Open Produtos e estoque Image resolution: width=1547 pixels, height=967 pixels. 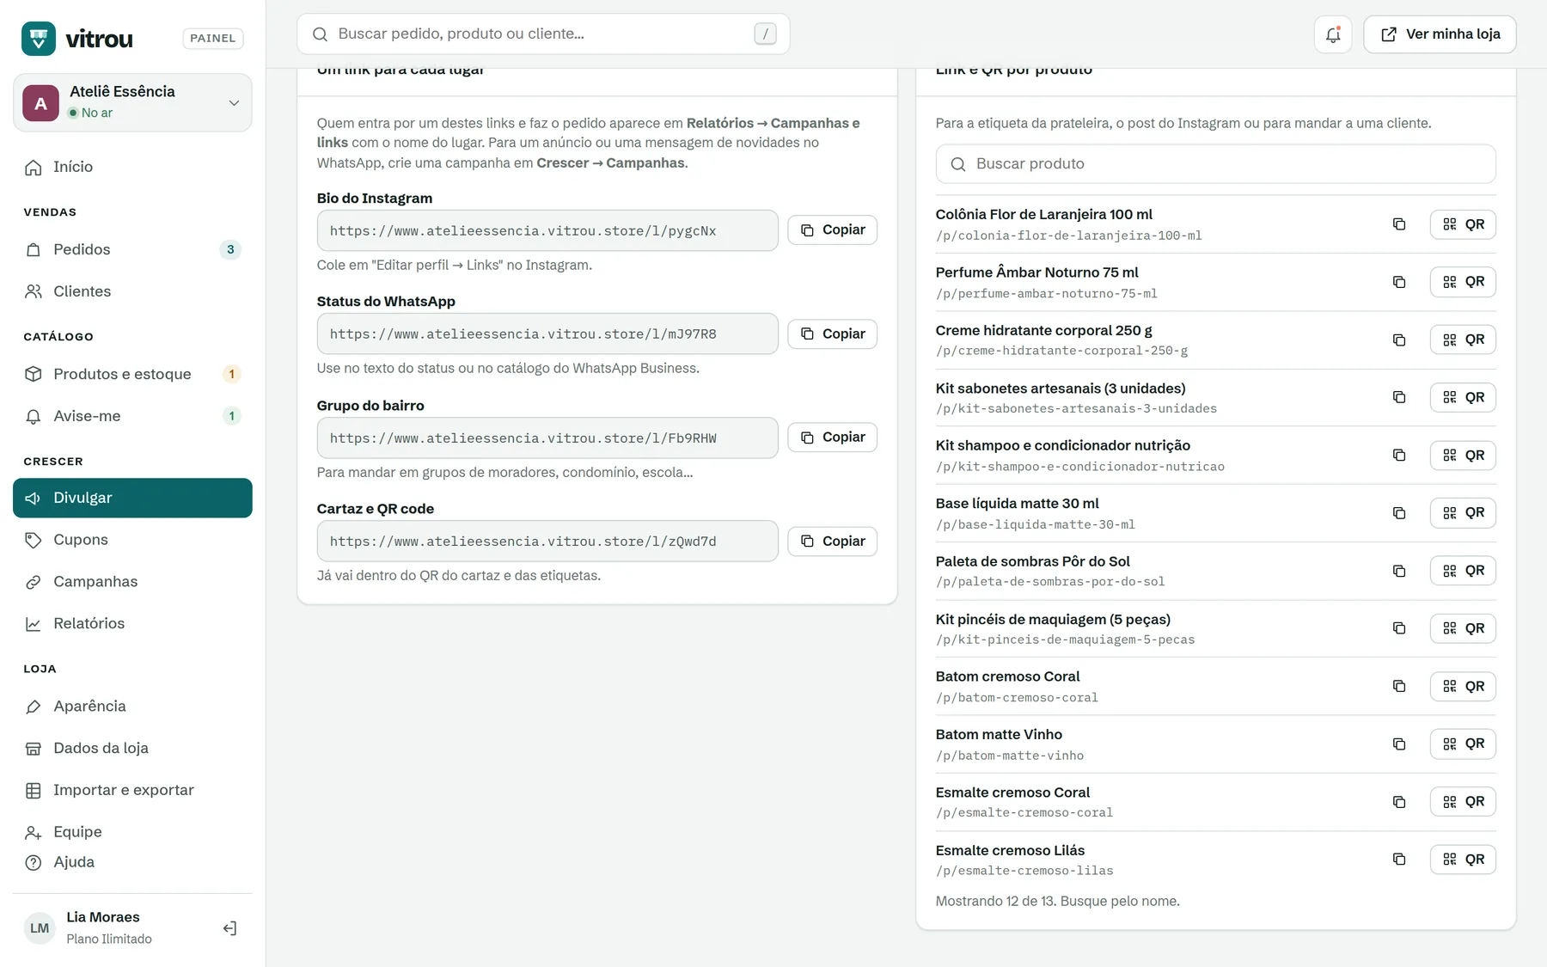click(132, 374)
